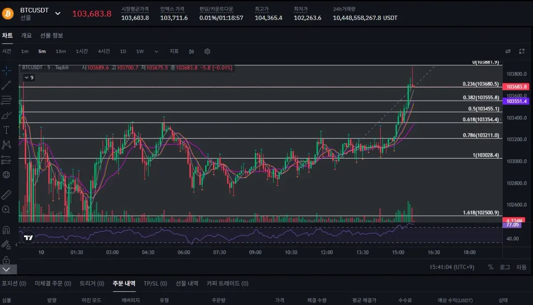The image size is (533, 305).
Task: Open the BTCUSDT pair selector dropdown
Action: pos(58,13)
